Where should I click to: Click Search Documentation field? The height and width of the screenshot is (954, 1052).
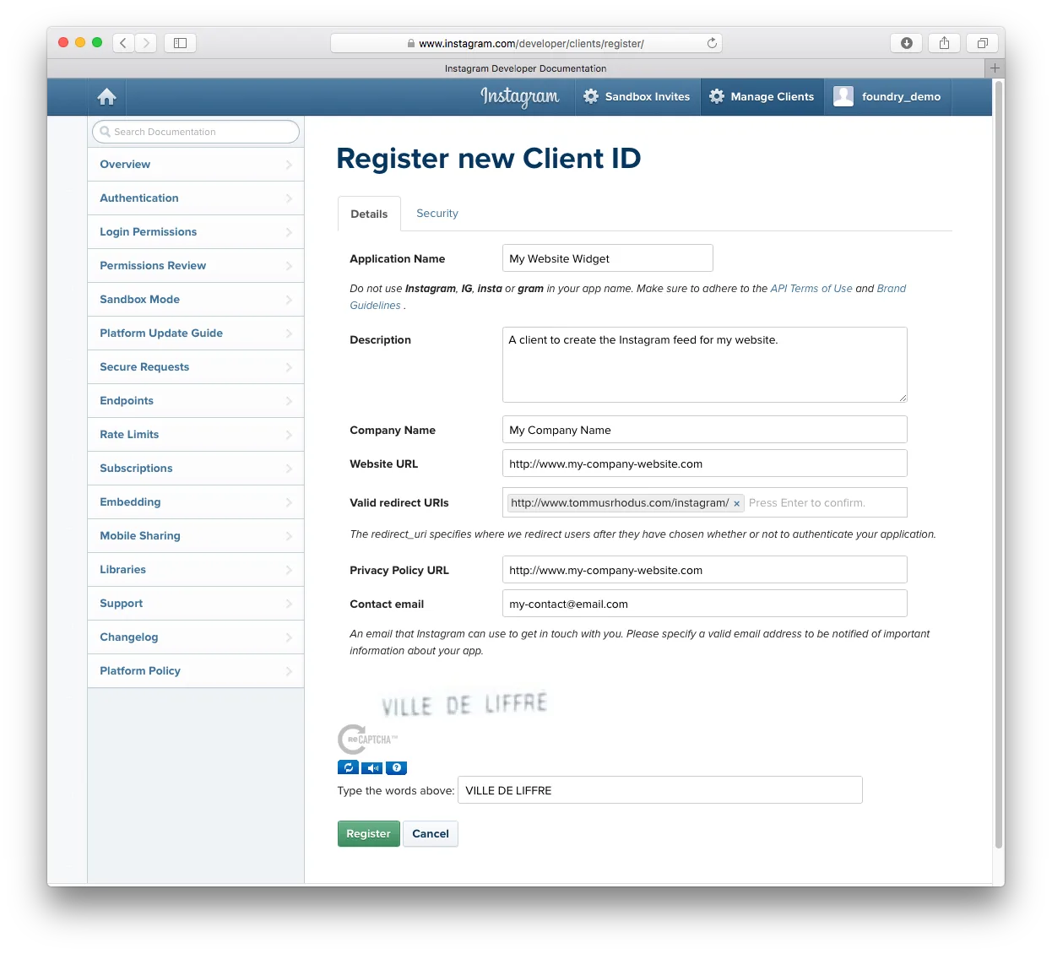(196, 132)
